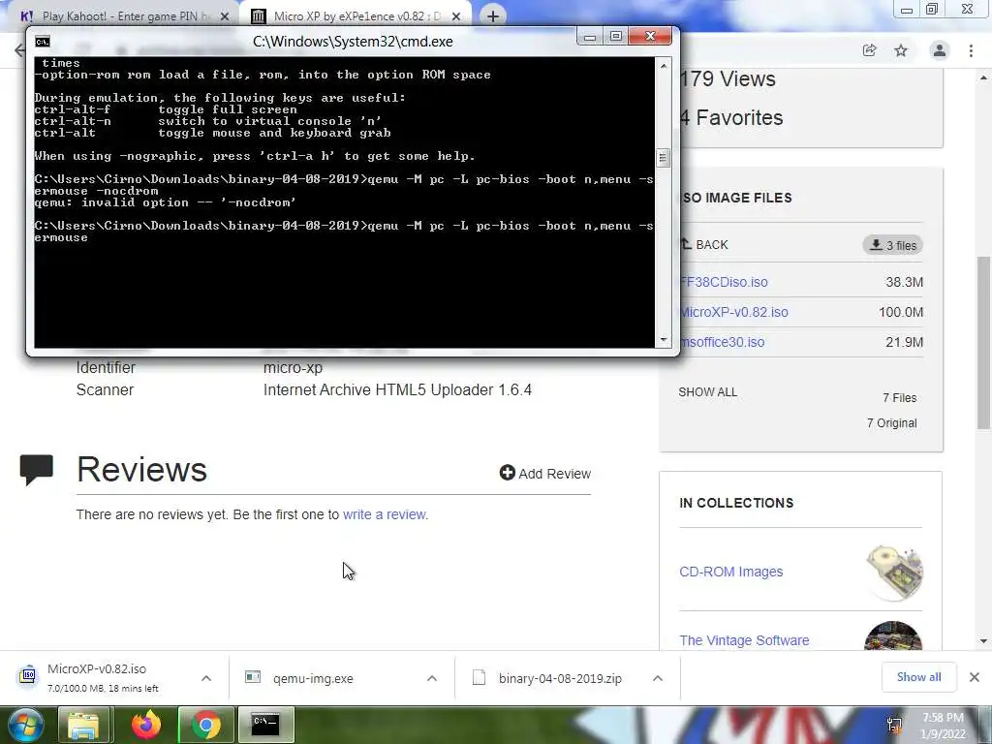Expand options for qemu-img.exe download
Viewport: 992px width, 744px height.
(x=432, y=678)
